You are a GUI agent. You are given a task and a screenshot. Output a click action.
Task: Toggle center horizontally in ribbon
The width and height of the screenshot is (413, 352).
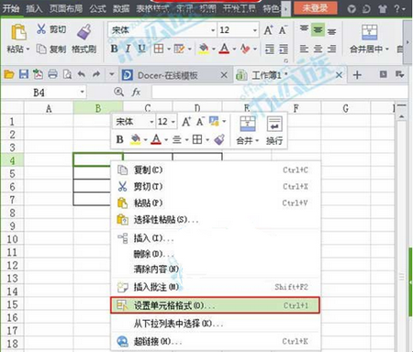pyautogui.click(x=318, y=49)
